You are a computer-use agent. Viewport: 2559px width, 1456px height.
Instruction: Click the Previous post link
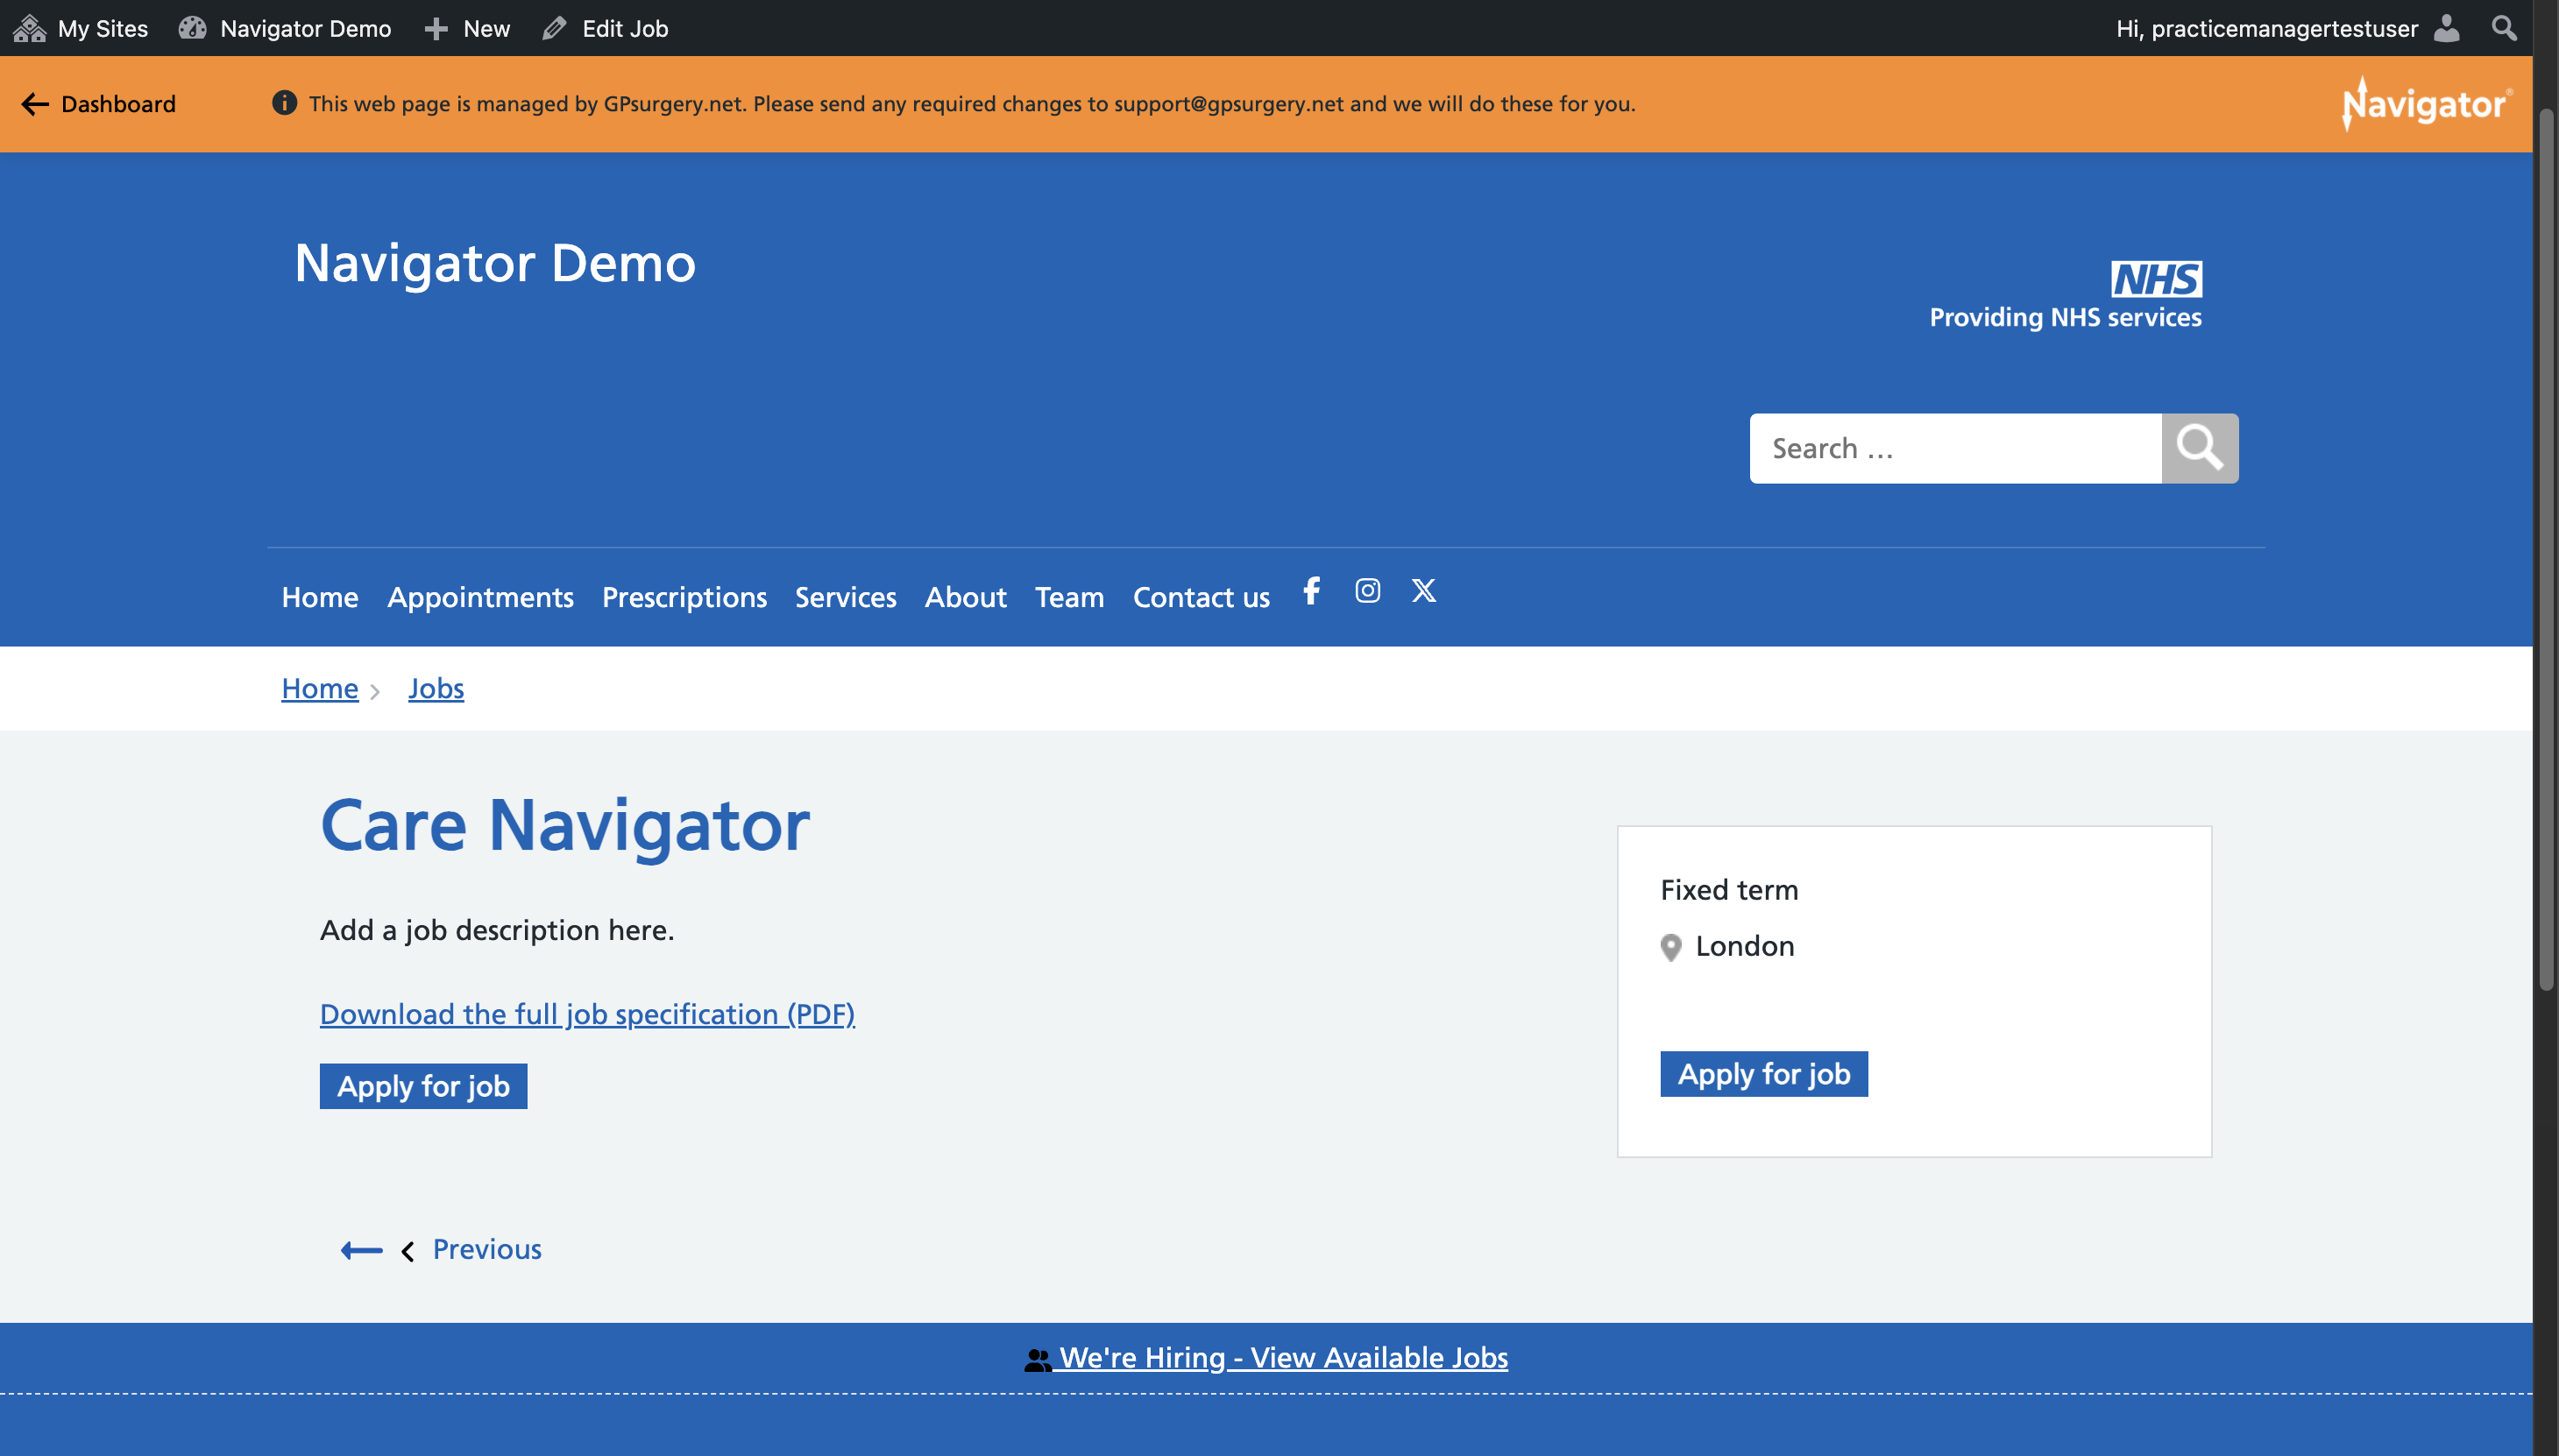487,1249
